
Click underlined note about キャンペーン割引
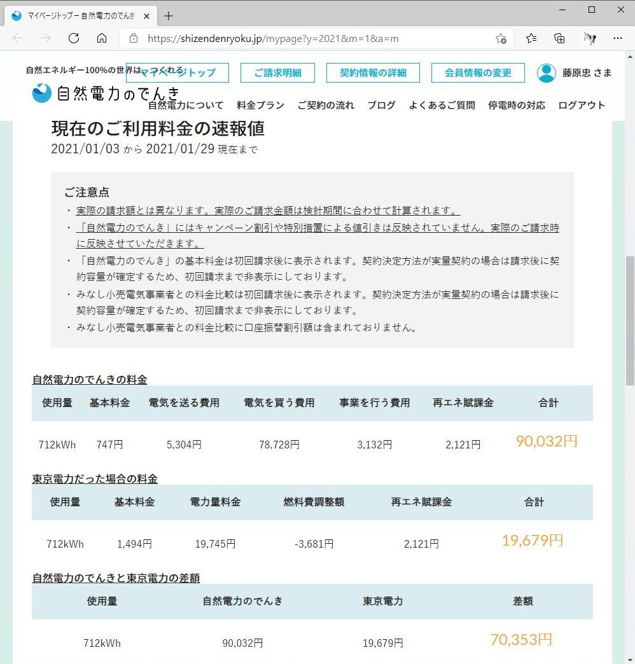317,235
